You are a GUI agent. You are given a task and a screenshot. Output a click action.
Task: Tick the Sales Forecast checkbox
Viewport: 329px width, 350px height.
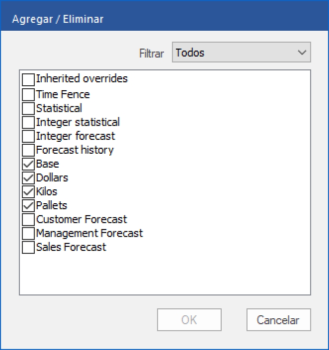click(x=28, y=247)
